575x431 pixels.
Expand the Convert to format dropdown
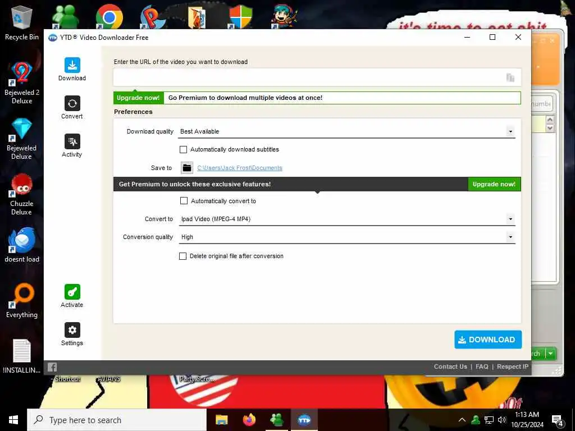click(510, 219)
